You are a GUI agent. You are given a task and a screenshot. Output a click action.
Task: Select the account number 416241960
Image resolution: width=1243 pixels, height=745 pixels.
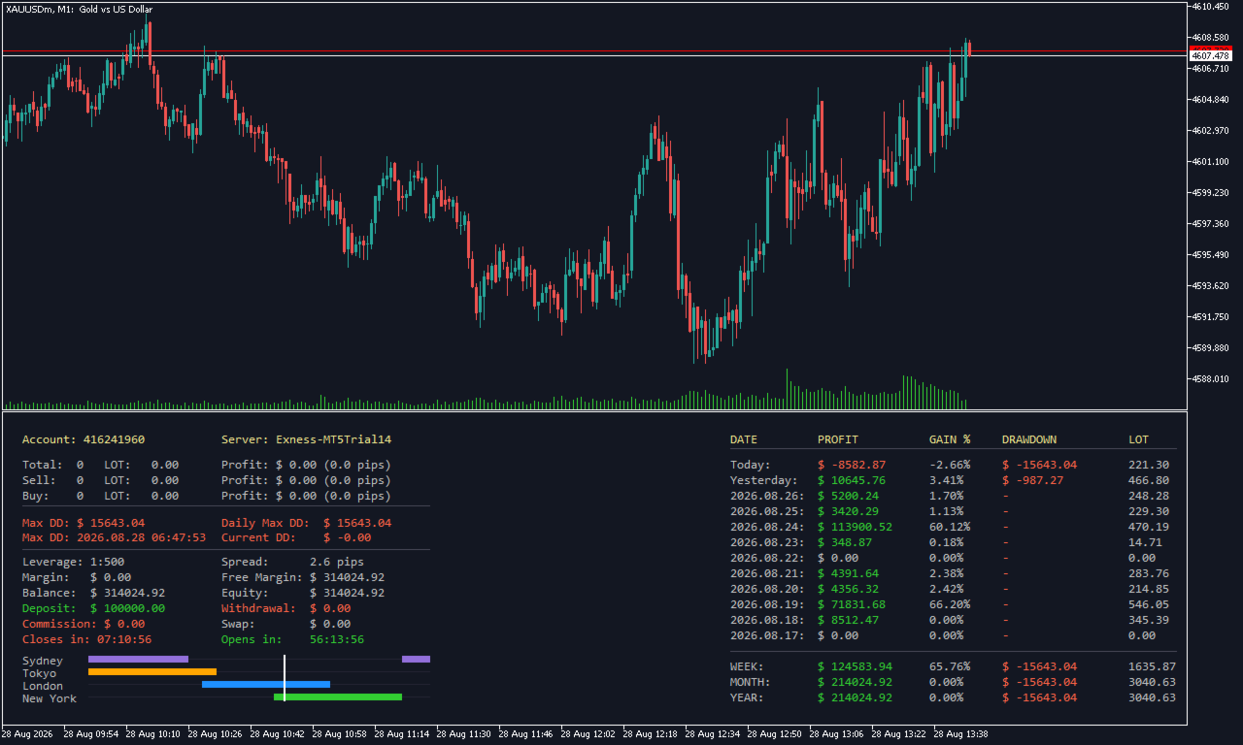(x=114, y=439)
